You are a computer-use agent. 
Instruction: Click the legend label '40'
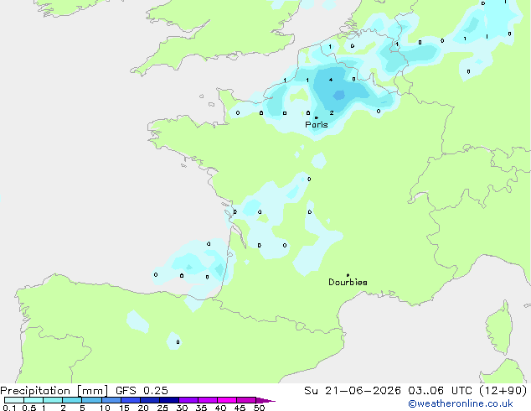pyautogui.click(x=220, y=408)
